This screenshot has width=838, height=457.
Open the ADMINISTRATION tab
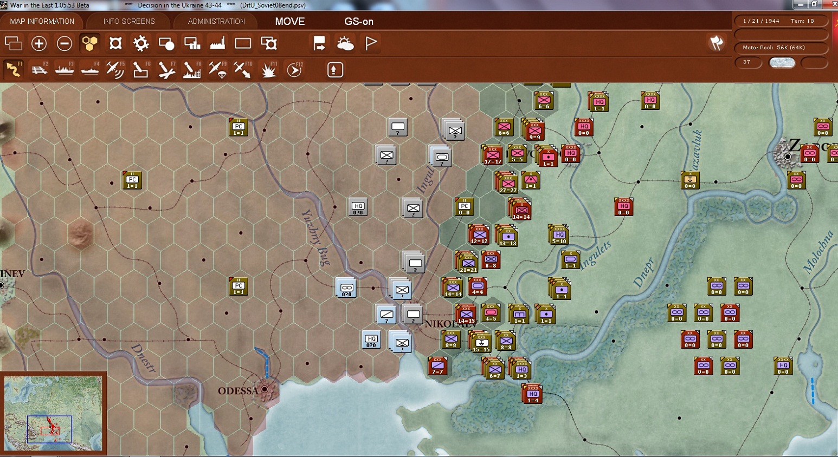coord(216,21)
